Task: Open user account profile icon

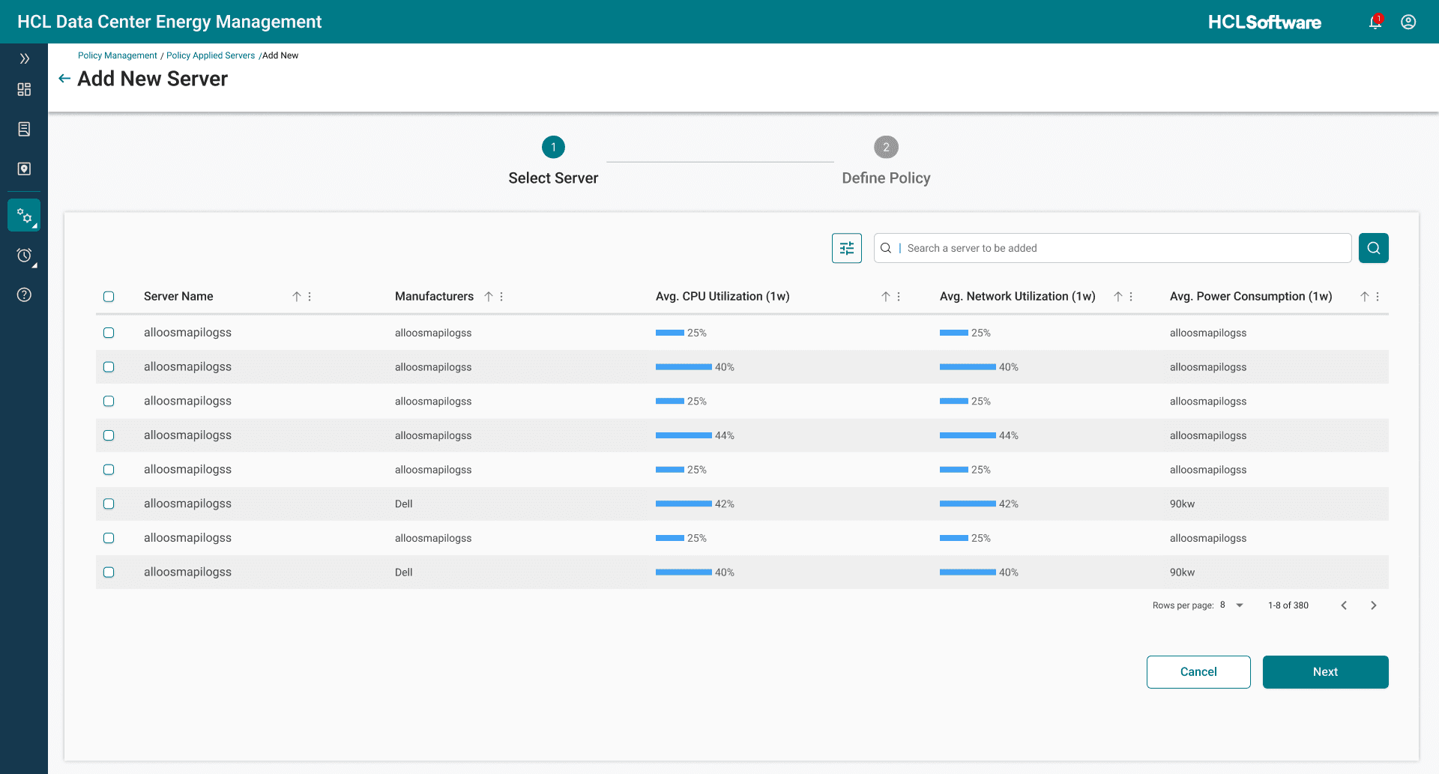Action: (1408, 22)
